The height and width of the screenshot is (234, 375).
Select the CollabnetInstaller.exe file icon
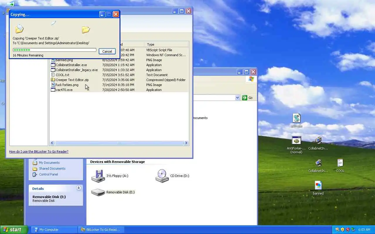[53, 65]
